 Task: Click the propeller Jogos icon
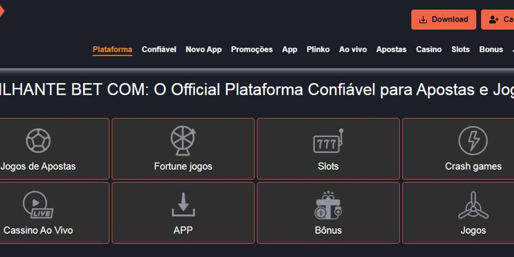click(x=473, y=205)
